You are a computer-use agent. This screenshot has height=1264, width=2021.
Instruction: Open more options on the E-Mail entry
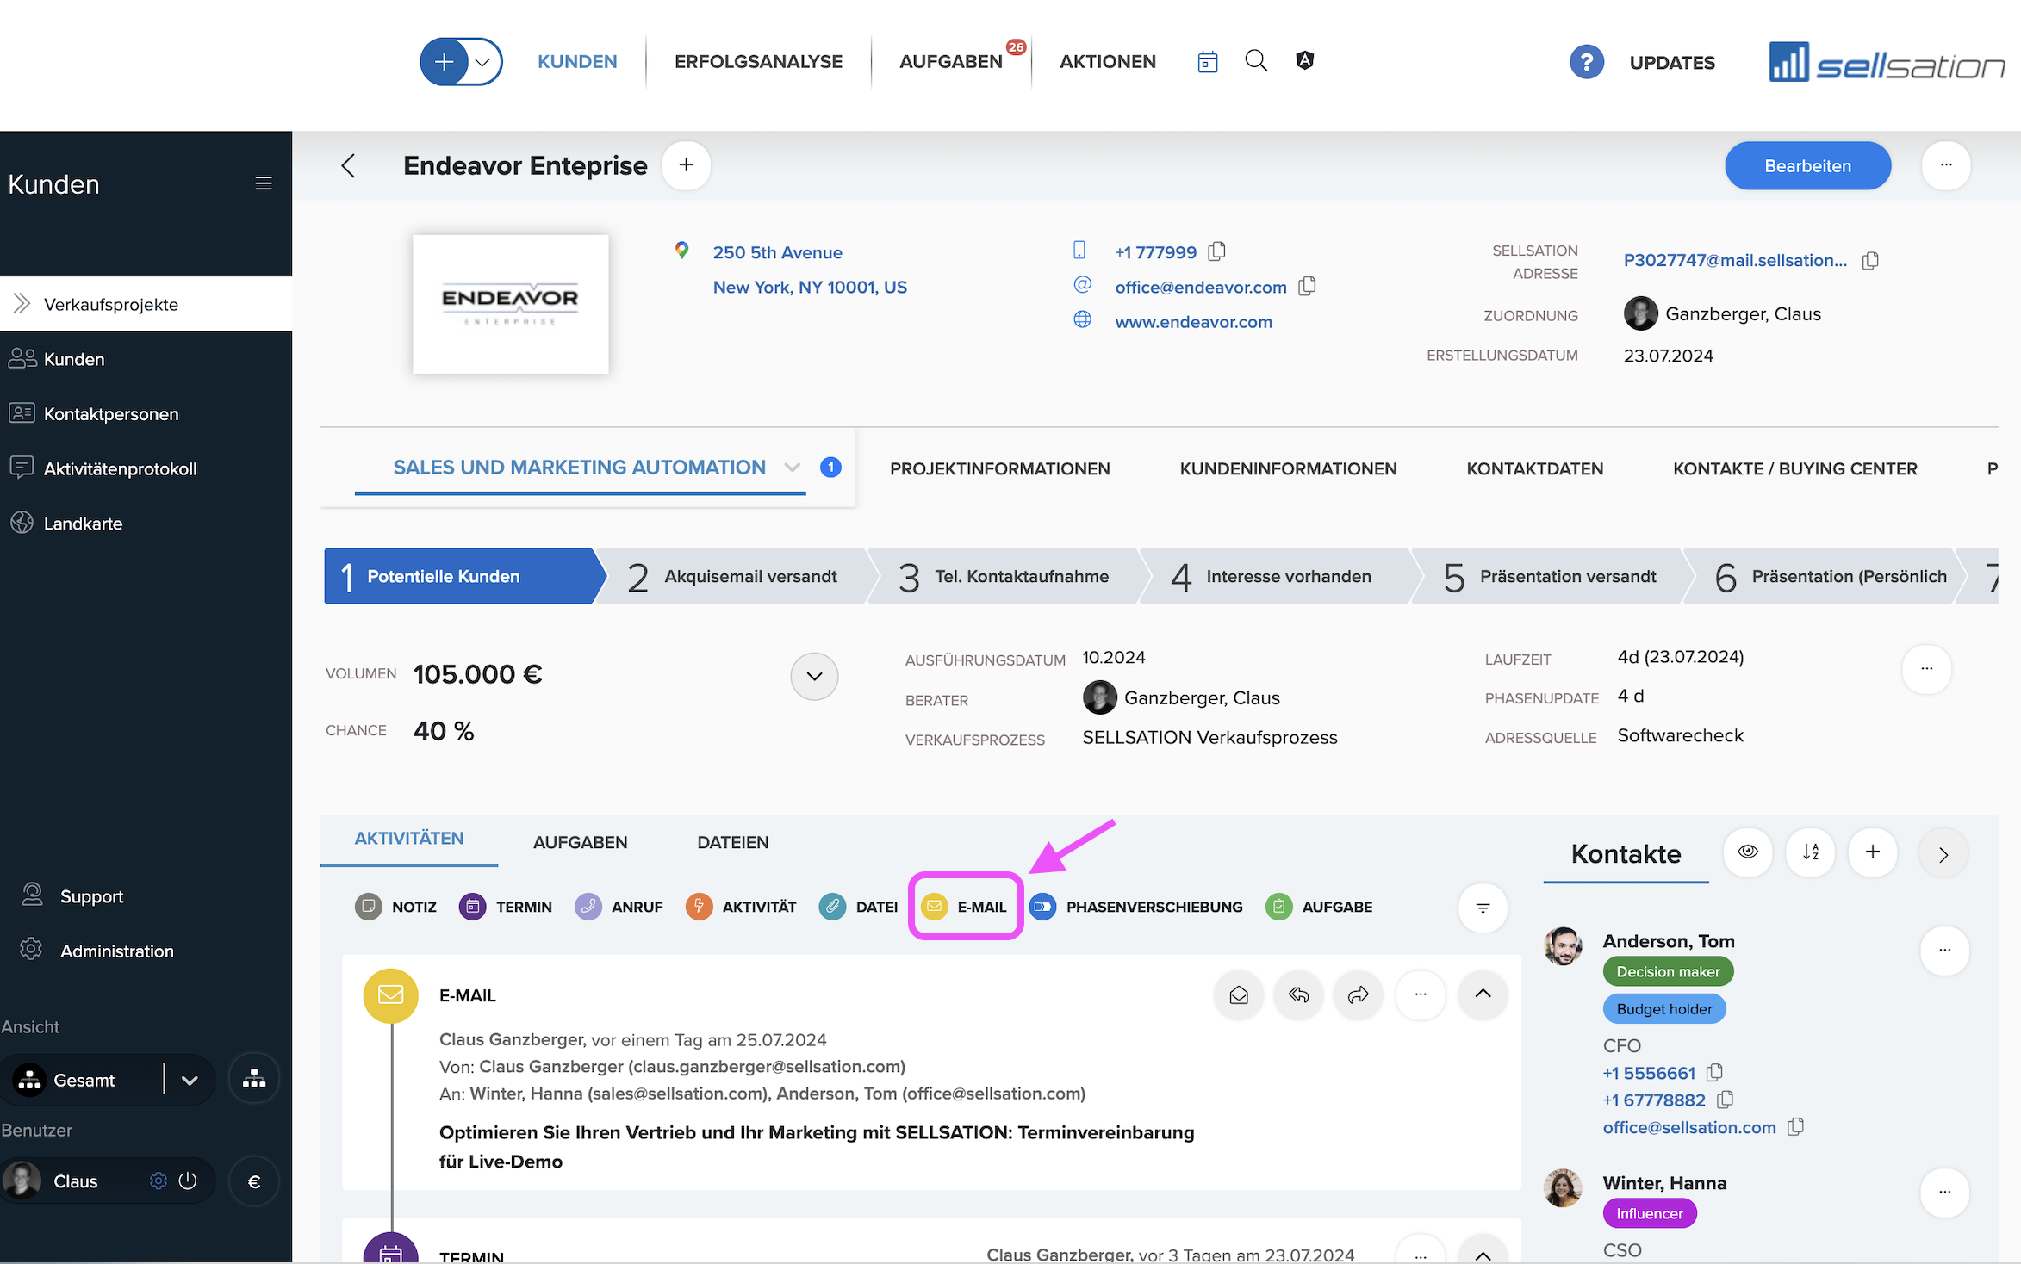(1421, 995)
